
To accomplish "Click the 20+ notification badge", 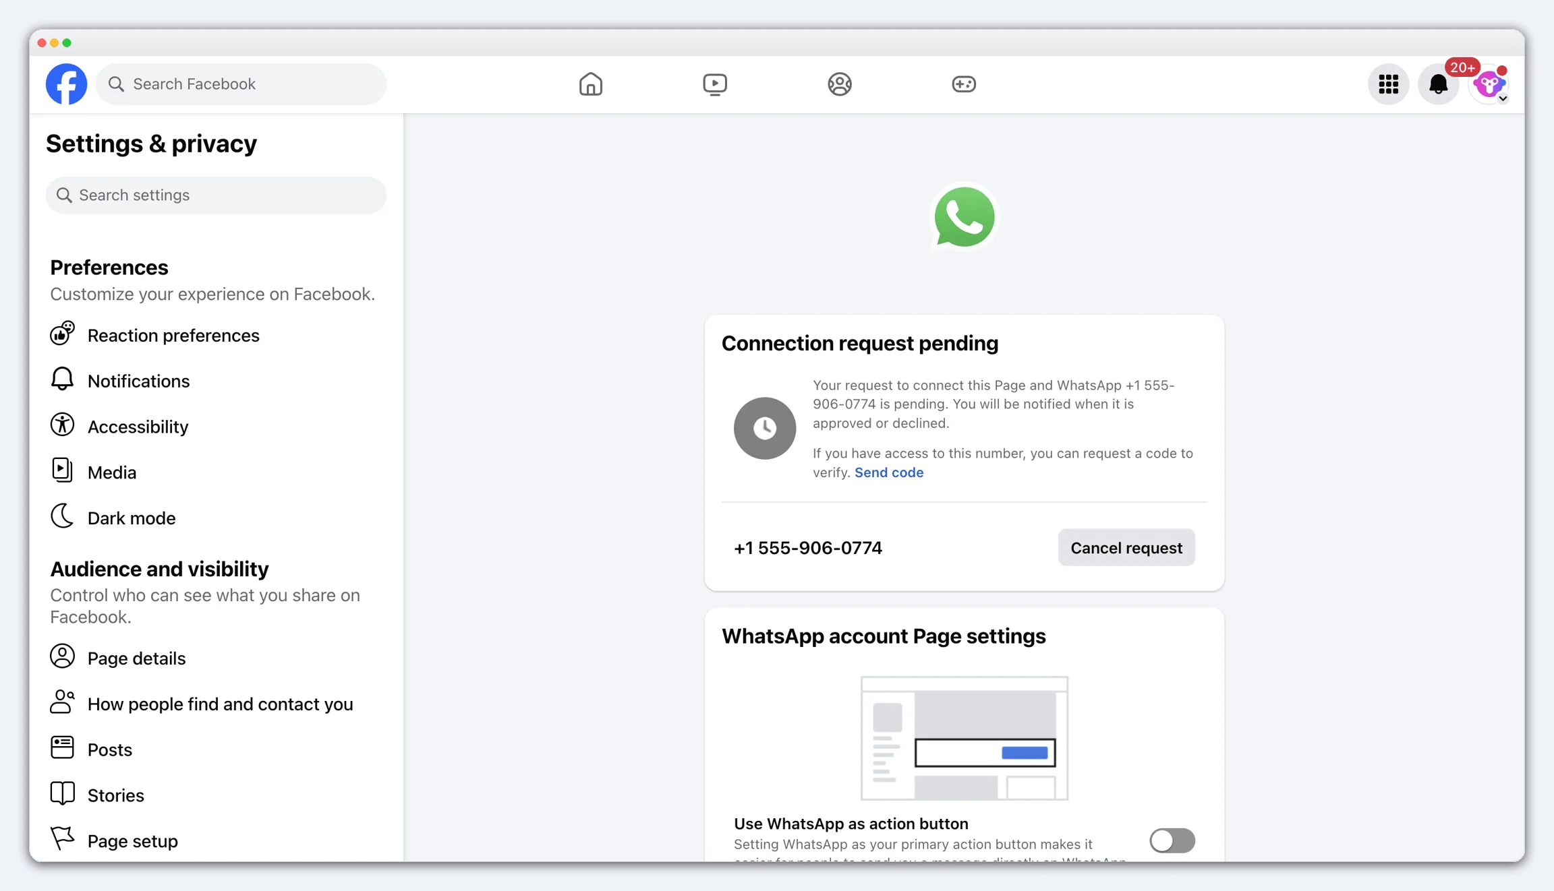I will 1462,67.
